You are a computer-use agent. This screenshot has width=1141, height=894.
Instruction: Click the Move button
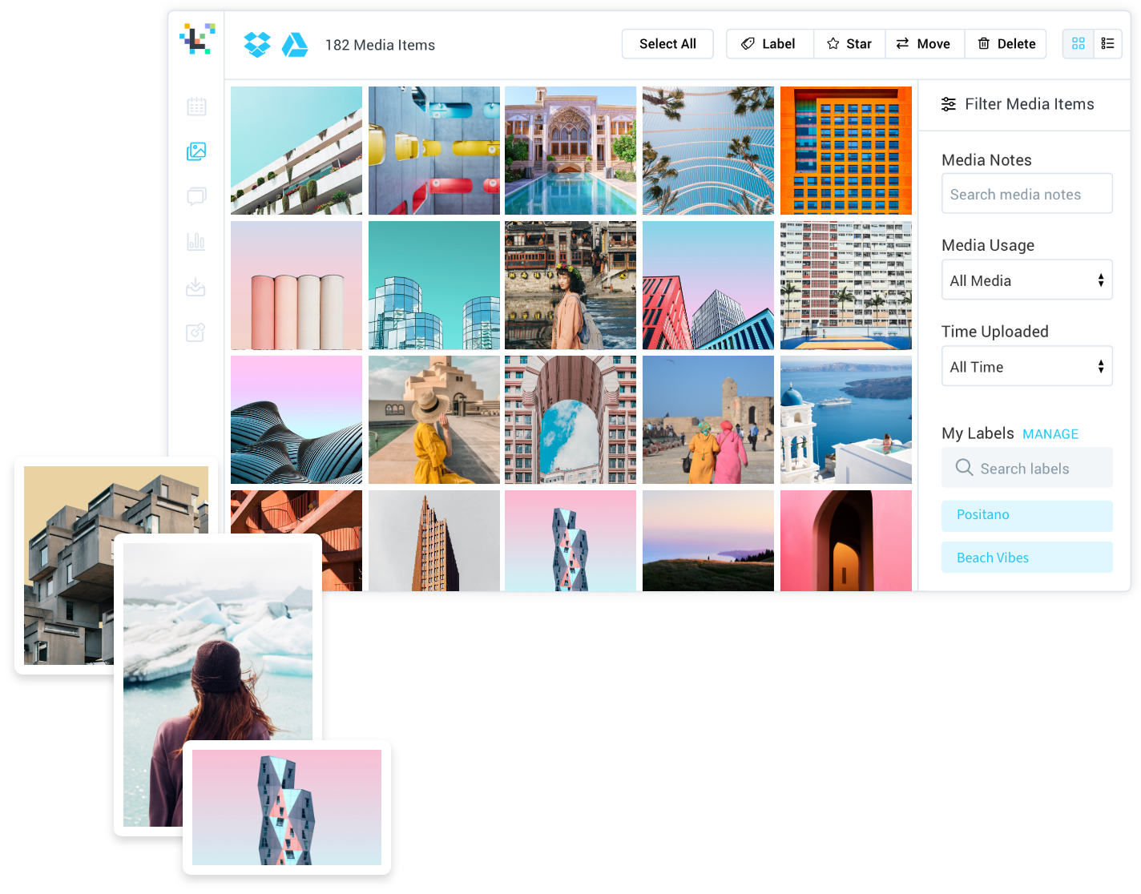pyautogui.click(x=925, y=44)
